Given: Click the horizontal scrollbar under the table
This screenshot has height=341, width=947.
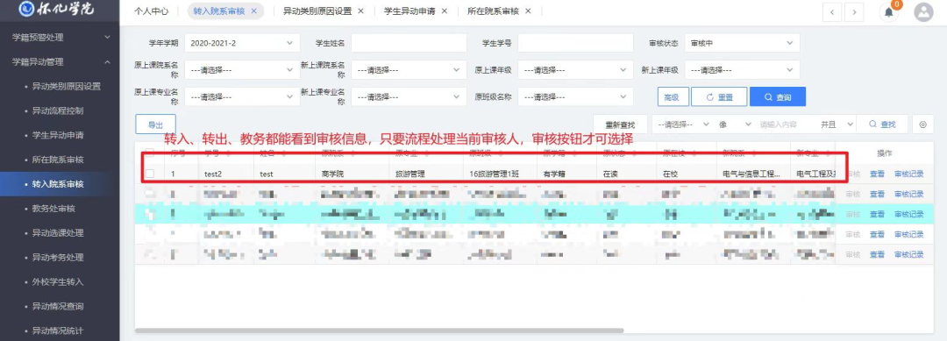Looking at the screenshot, I should [x=379, y=330].
